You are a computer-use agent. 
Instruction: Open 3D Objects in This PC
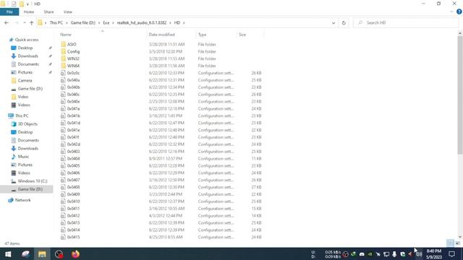pos(27,124)
